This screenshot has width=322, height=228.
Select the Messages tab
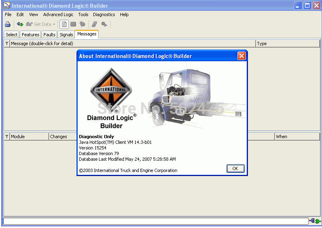[x=87, y=34]
